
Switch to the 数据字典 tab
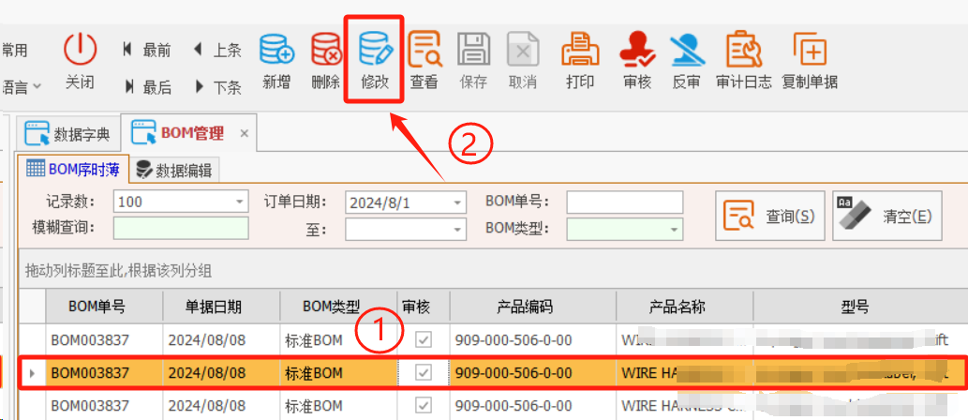coord(68,133)
